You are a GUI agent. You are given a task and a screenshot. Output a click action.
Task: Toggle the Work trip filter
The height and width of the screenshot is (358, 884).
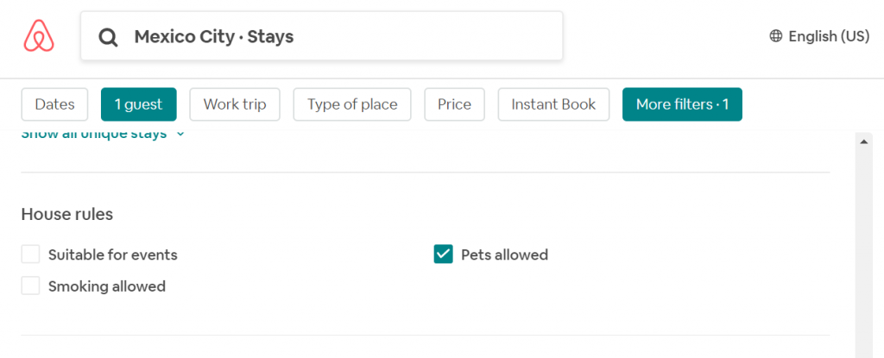(235, 104)
